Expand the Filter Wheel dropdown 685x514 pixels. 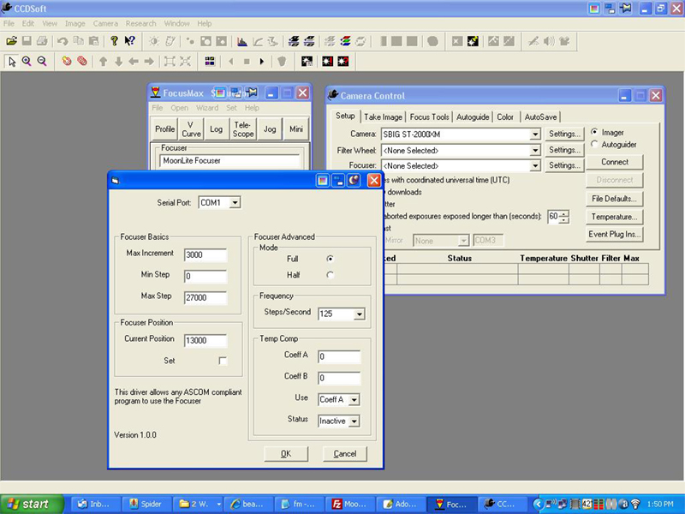[x=535, y=151]
